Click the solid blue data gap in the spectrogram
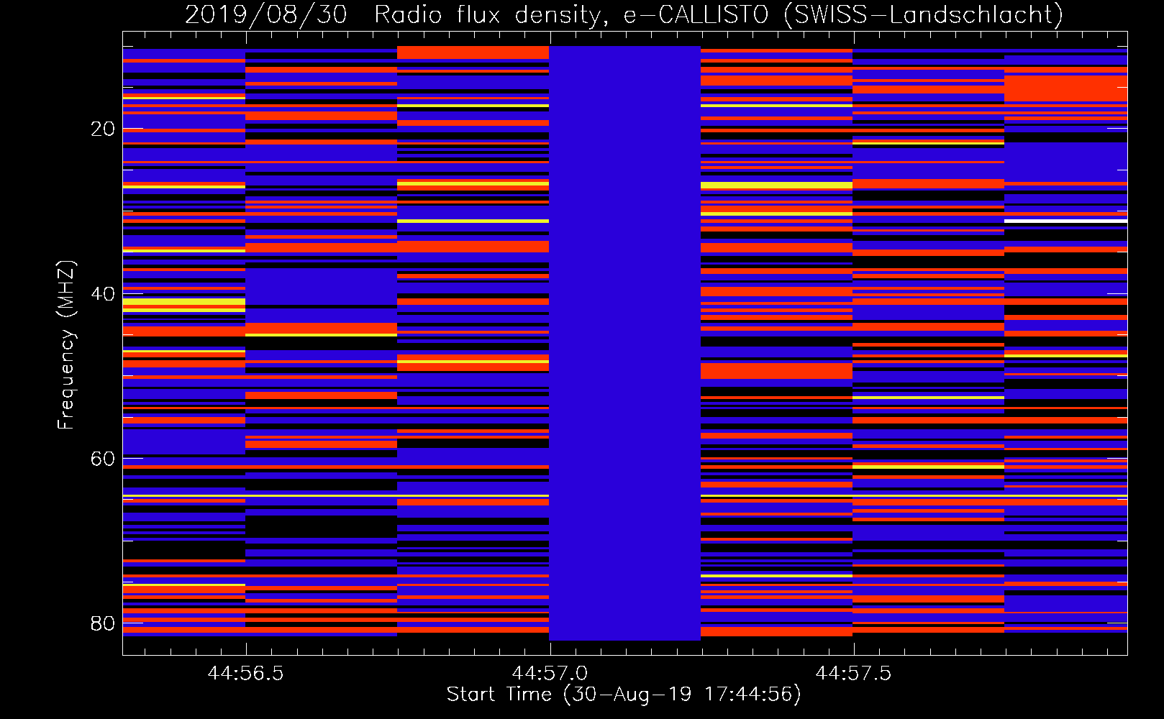1164x719 pixels. tap(624, 343)
